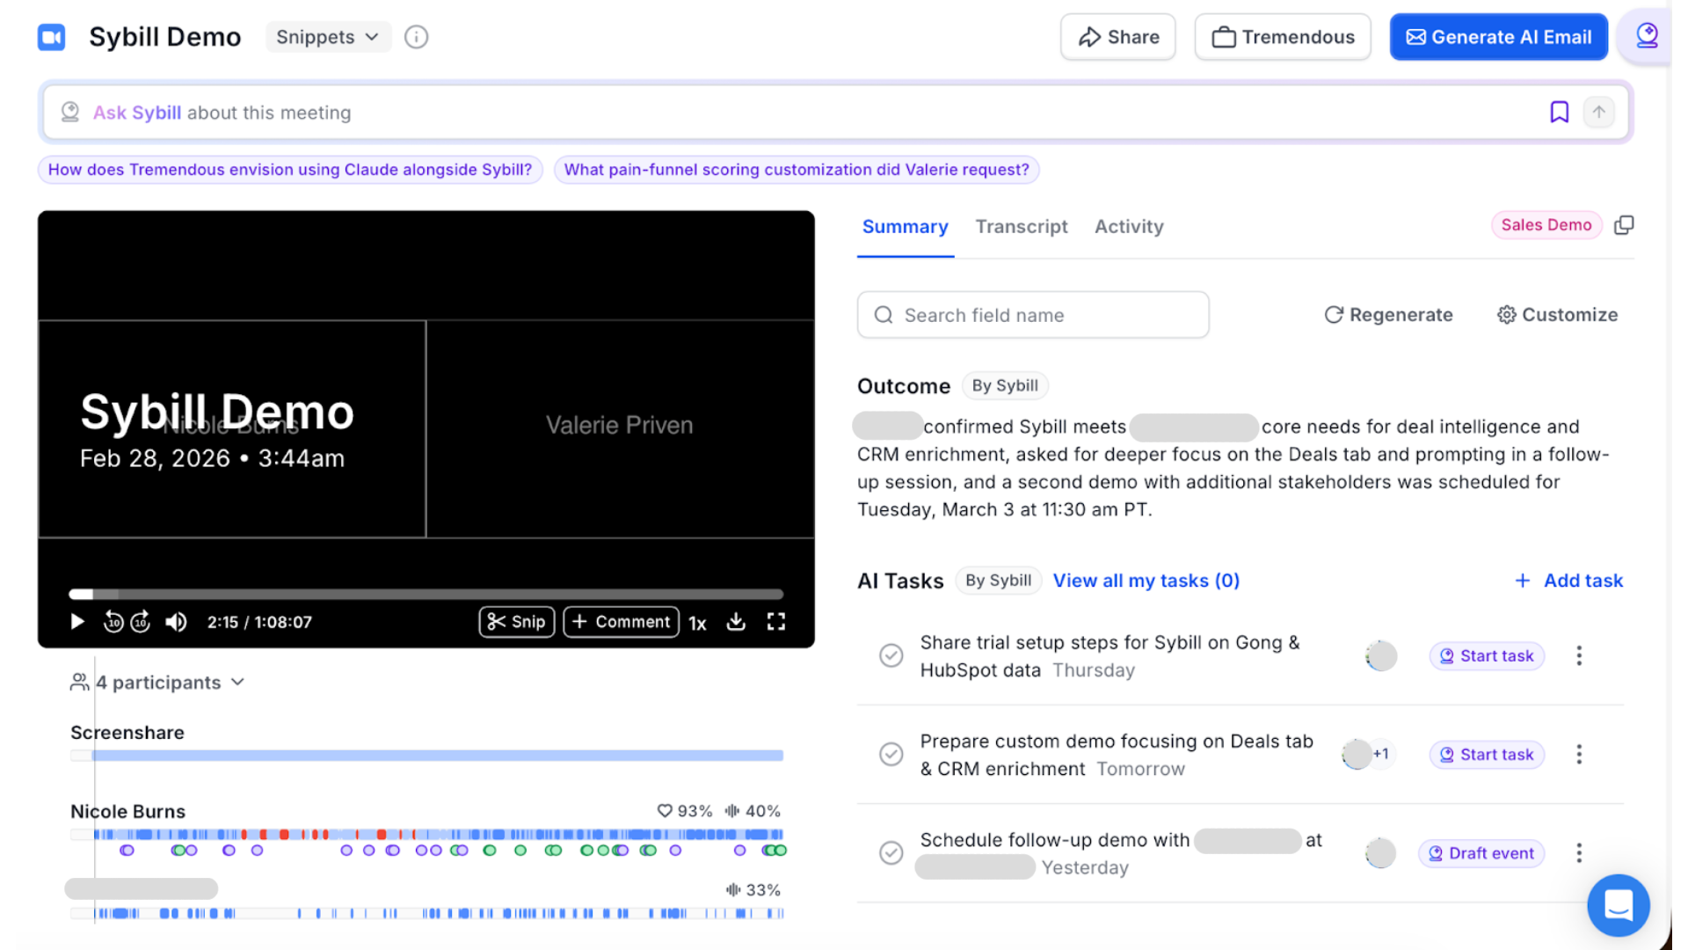Image resolution: width=1688 pixels, height=950 pixels.
Task: Rewind the video 10 seconds
Action: 113,622
